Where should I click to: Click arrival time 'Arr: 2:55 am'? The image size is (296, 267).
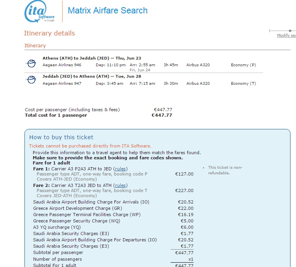click(142, 65)
